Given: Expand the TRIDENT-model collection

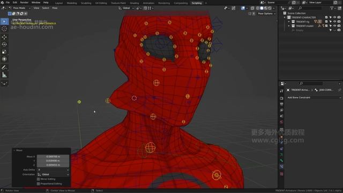Looking at the screenshot, I should pos(289,26).
